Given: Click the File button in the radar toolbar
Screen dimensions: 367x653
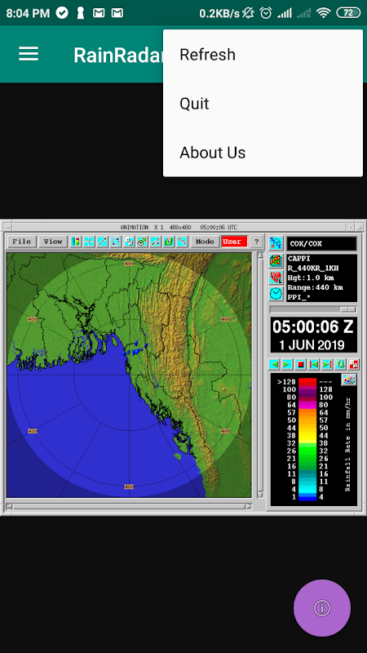Looking at the screenshot, I should tap(22, 242).
